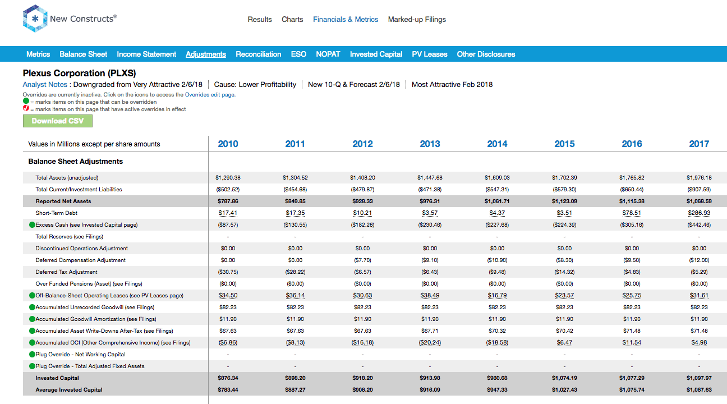The image size is (727, 404).
Task: Click override icon for Off-Balance-Sheet Operating Leases
Action: (x=32, y=296)
